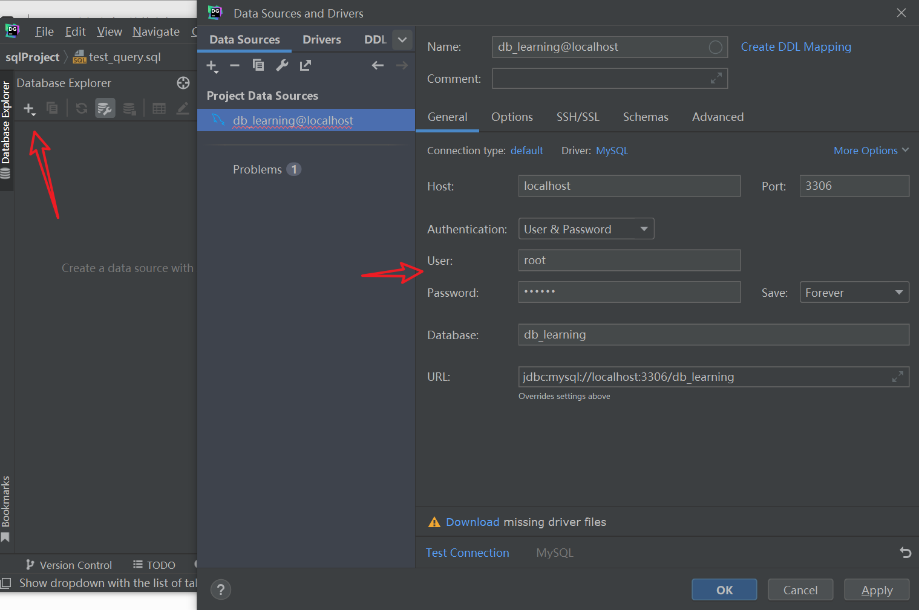The width and height of the screenshot is (919, 610).
Task: Switch to the Drivers tab
Action: click(322, 40)
